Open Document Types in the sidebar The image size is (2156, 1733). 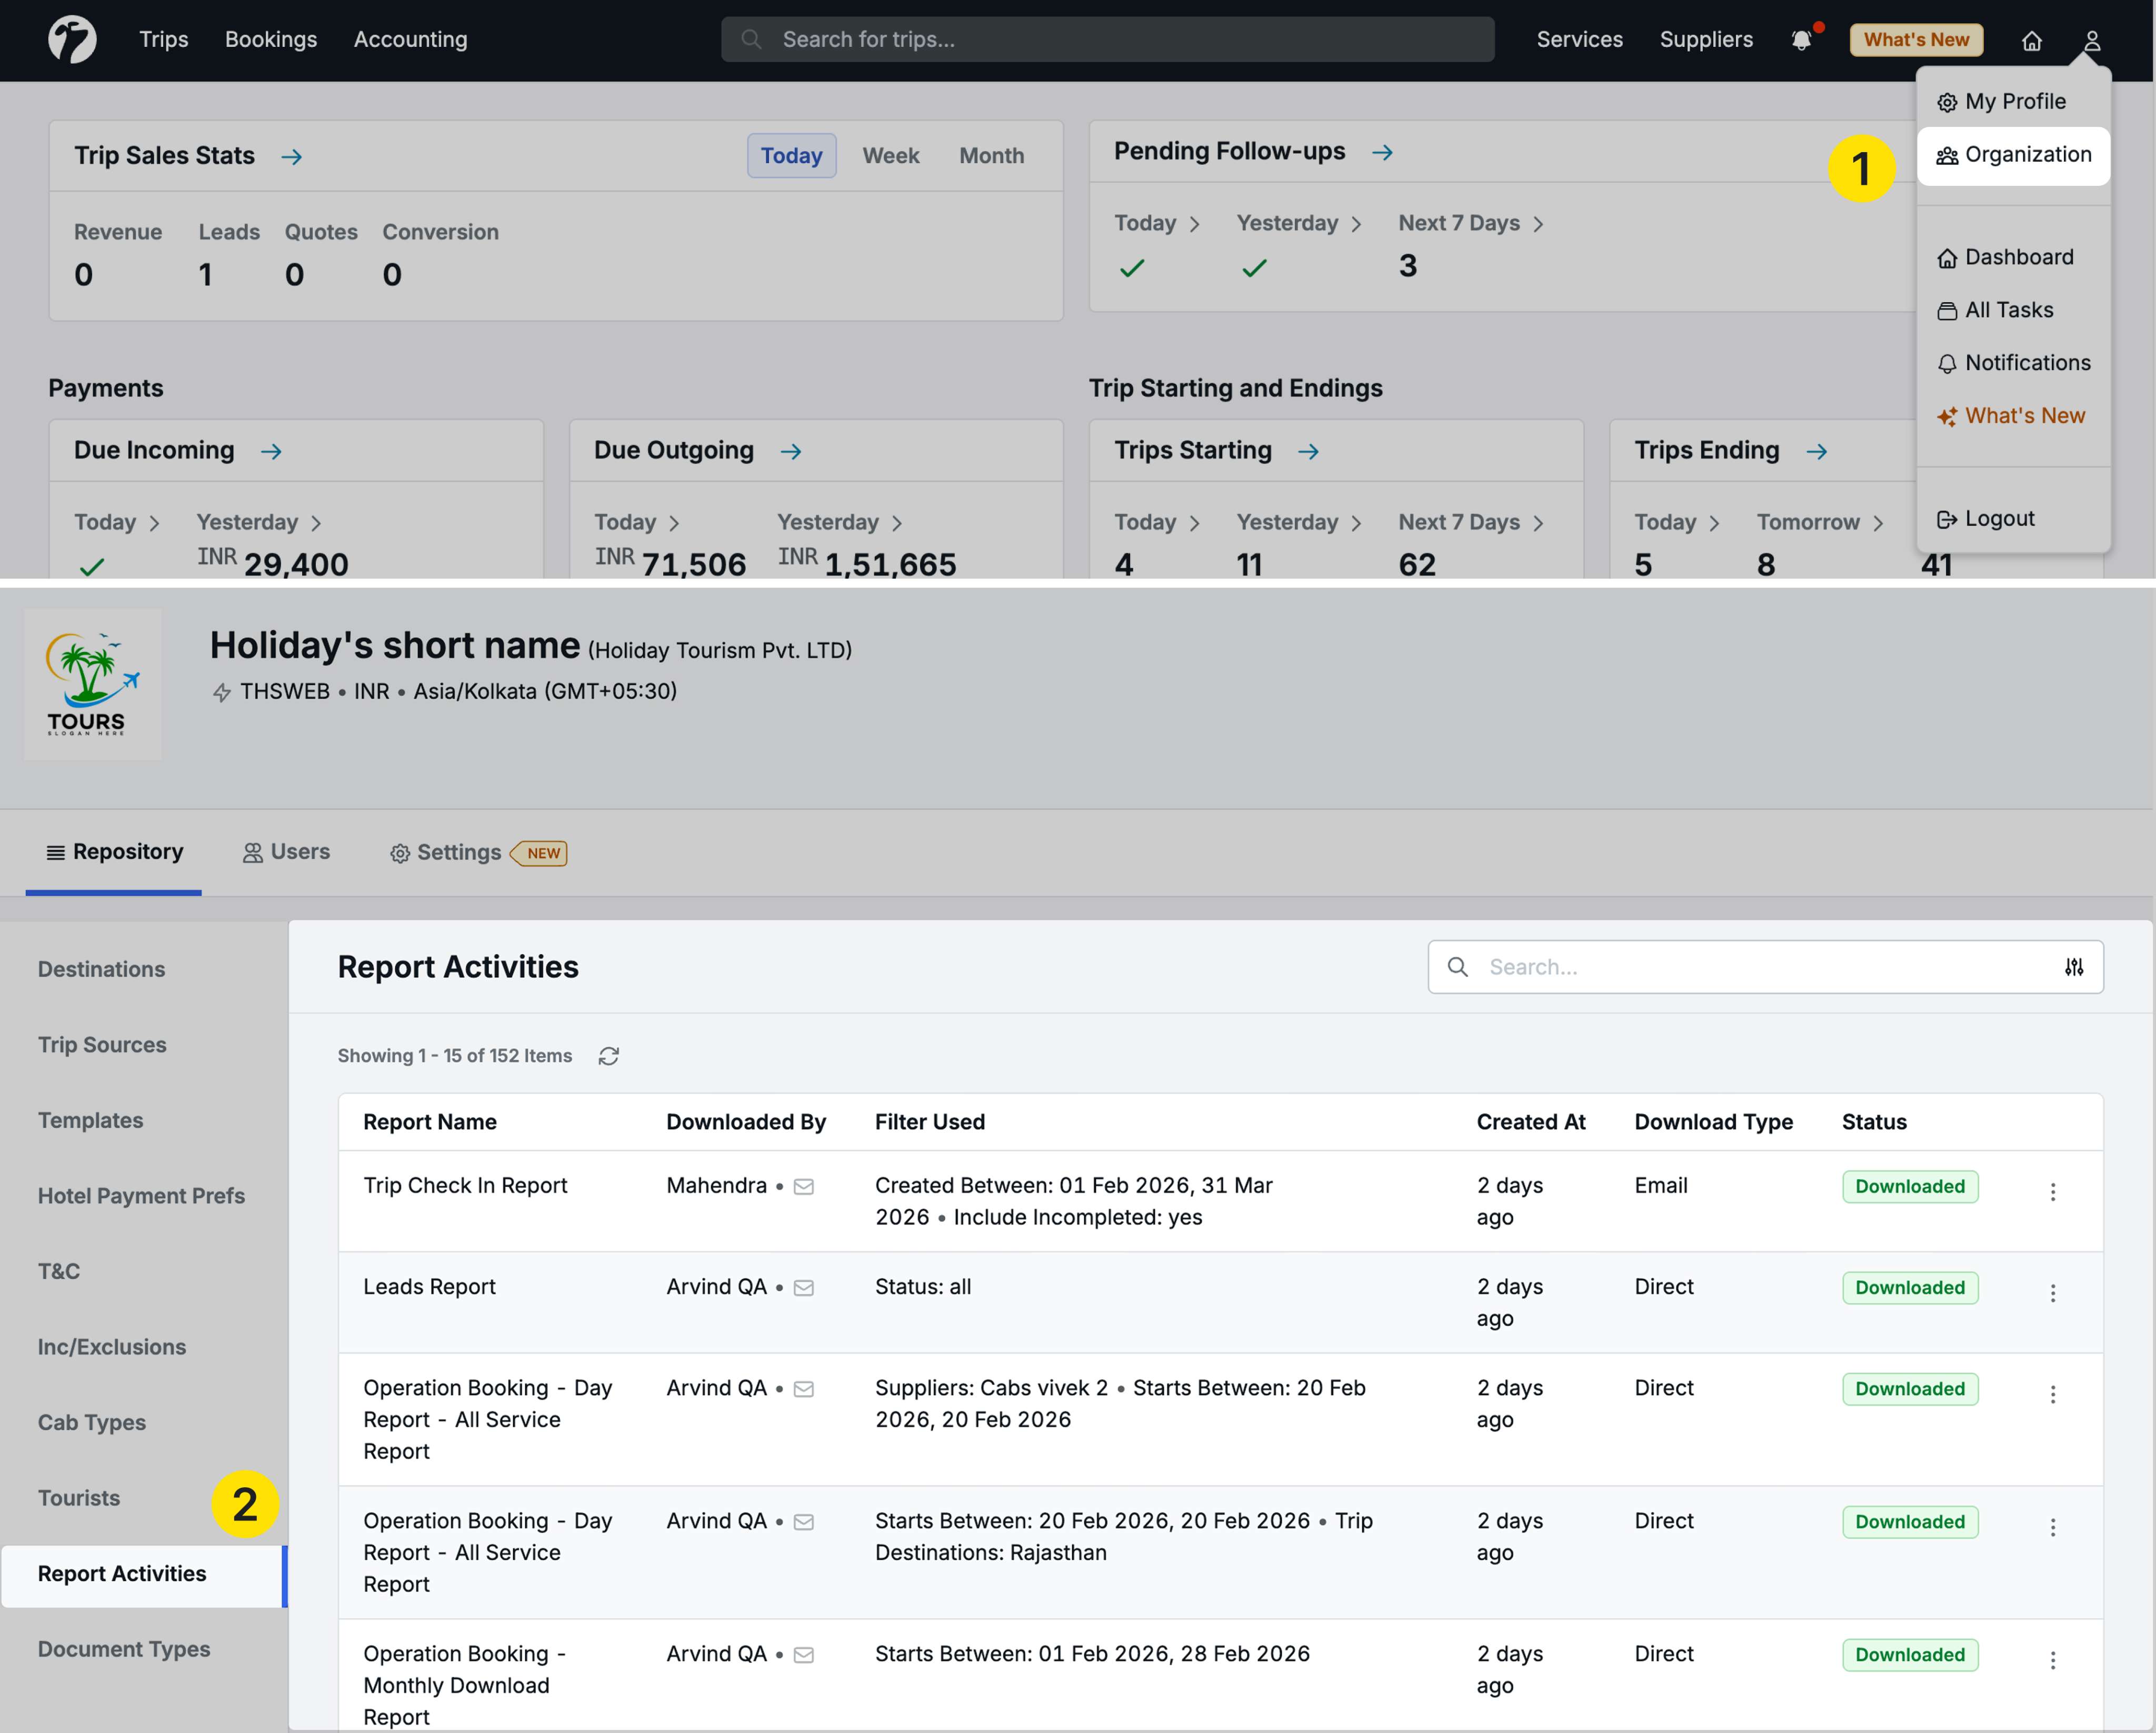(124, 1649)
